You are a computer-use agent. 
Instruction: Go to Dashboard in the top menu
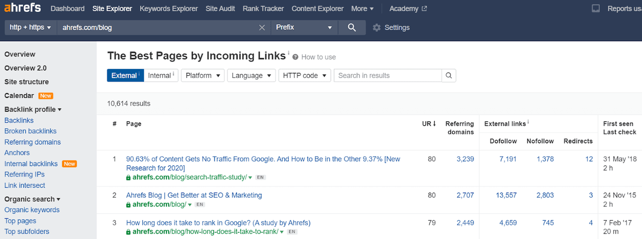point(67,9)
